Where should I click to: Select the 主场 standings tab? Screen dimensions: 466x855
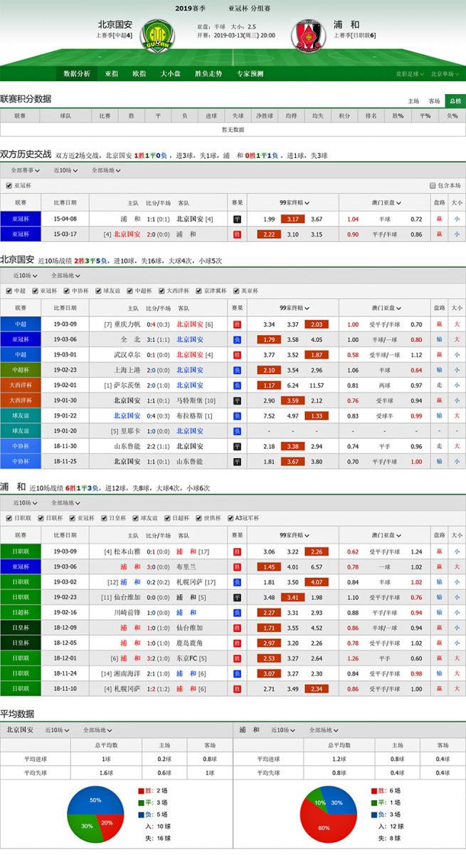(414, 101)
